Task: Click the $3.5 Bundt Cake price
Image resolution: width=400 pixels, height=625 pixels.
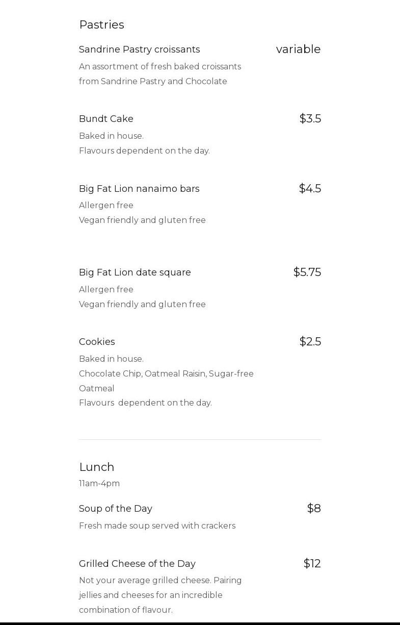Action: click(310, 118)
